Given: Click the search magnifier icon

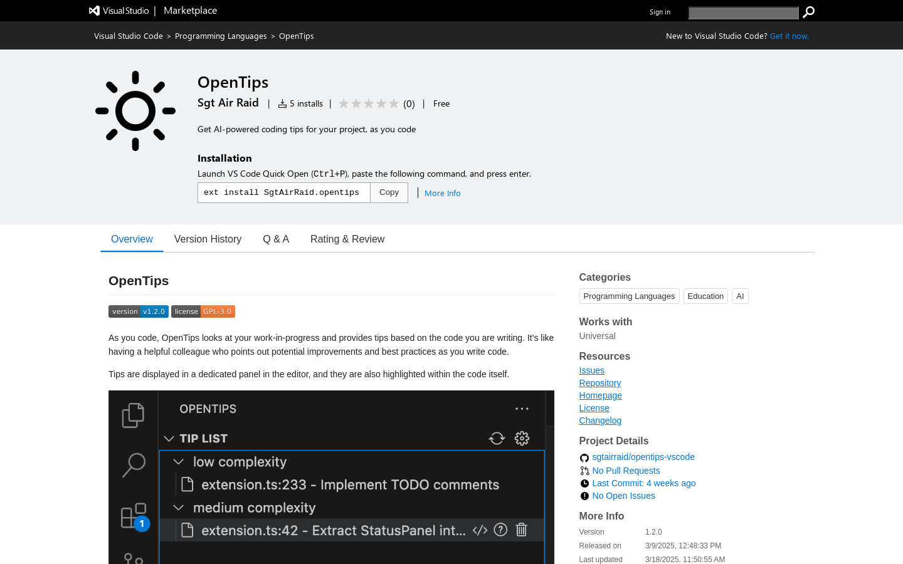Looking at the screenshot, I should pyautogui.click(x=809, y=12).
